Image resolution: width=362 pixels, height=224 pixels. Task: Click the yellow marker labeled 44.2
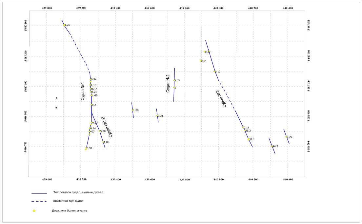272,146
